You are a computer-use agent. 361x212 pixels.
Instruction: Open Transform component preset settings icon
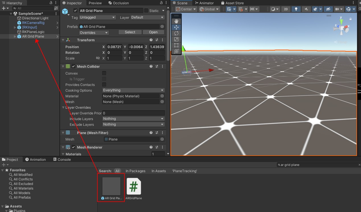(157, 40)
